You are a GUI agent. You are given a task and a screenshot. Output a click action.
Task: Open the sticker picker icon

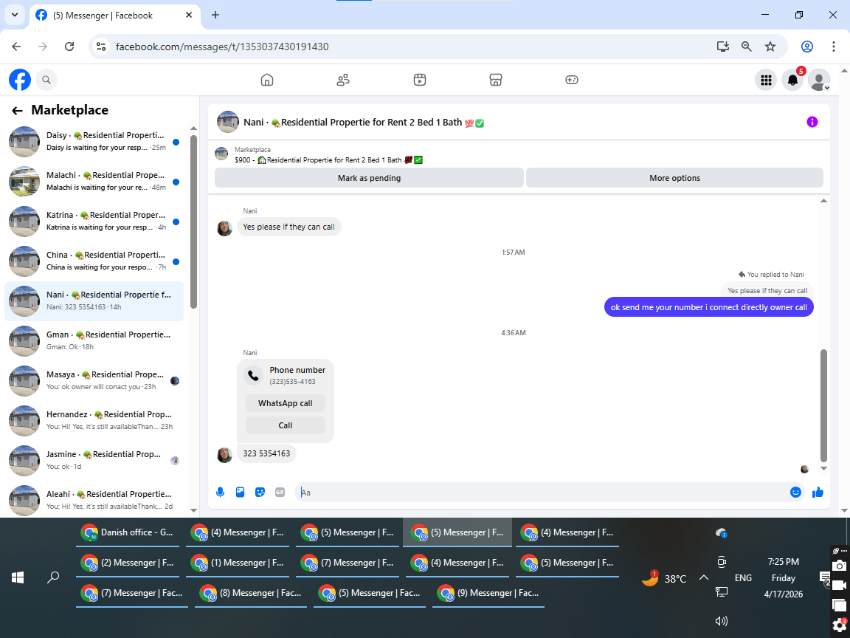click(x=260, y=492)
